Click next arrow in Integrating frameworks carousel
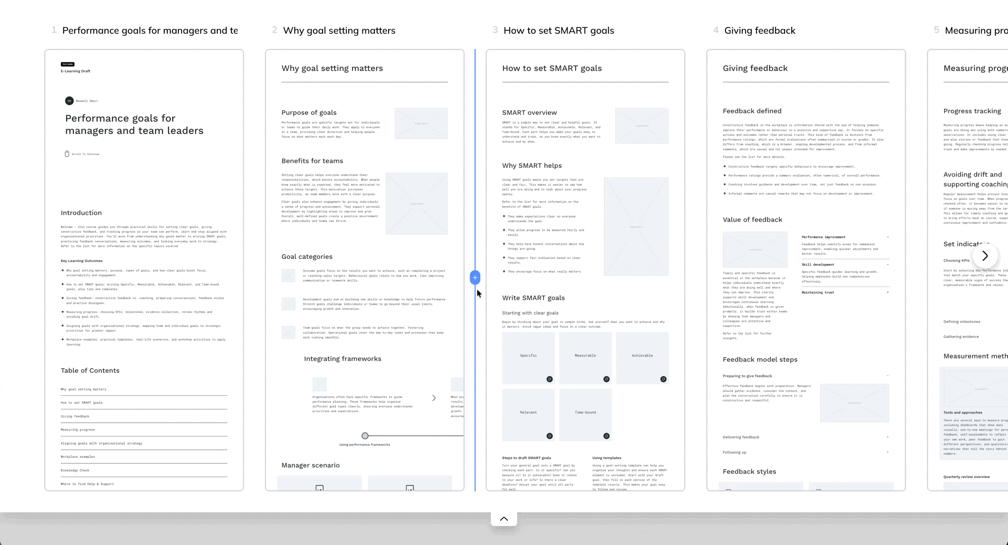 [x=434, y=398]
